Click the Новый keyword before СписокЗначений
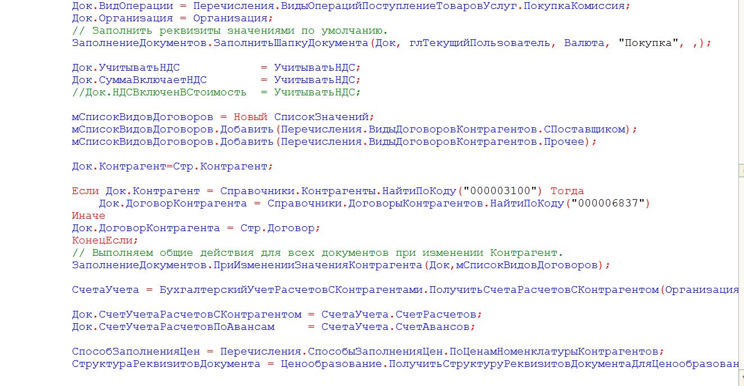 tap(250, 117)
